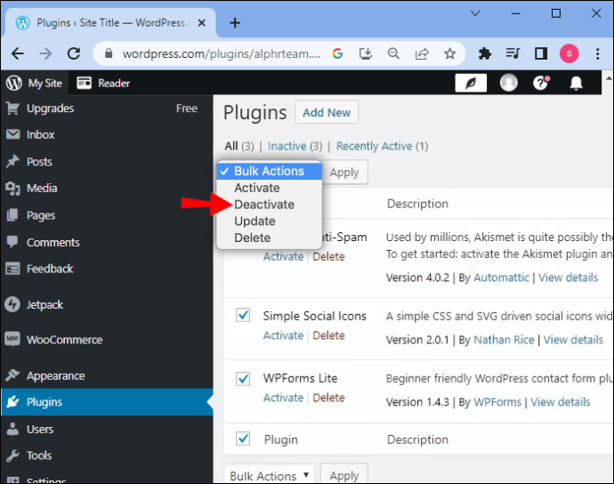Click the write new post leaf icon

pos(471,83)
